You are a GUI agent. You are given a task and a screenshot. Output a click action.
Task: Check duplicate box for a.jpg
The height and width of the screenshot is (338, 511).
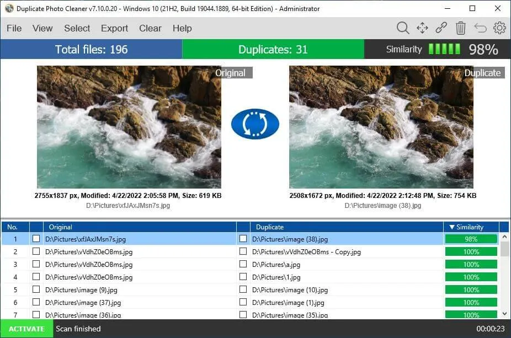[x=243, y=264]
